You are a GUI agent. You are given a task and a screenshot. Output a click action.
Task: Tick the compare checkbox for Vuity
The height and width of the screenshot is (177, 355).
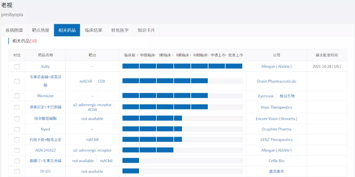[x=17, y=67]
